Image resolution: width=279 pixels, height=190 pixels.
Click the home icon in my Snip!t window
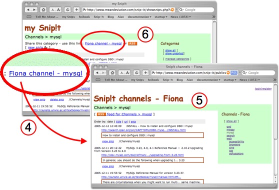click(43, 10)
